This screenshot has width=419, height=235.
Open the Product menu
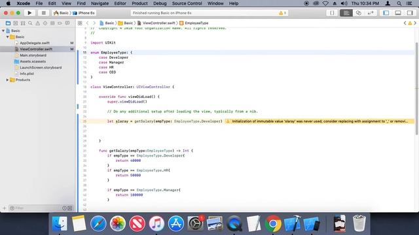tap(139, 3)
